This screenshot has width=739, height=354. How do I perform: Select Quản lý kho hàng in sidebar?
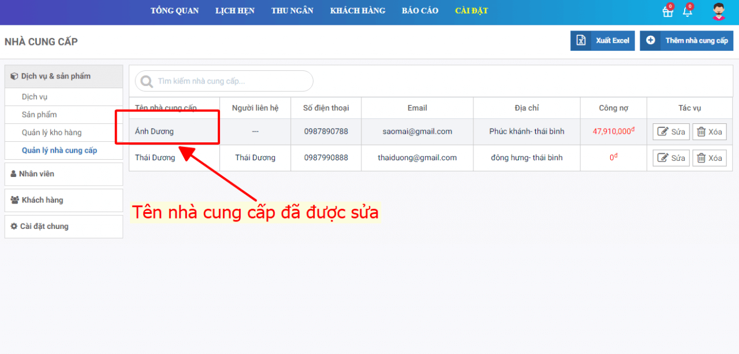[x=52, y=133]
